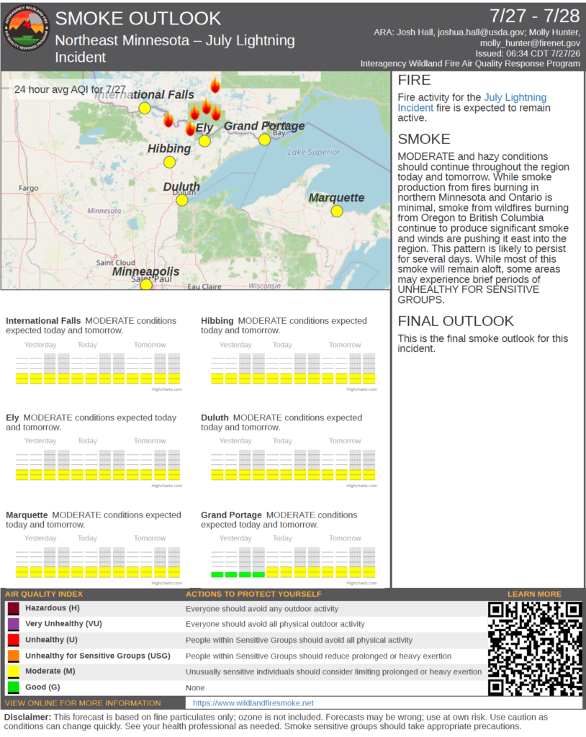The width and height of the screenshot is (586, 737).
Task: Click the 'LEARN MORE' header
Action: pyautogui.click(x=534, y=594)
